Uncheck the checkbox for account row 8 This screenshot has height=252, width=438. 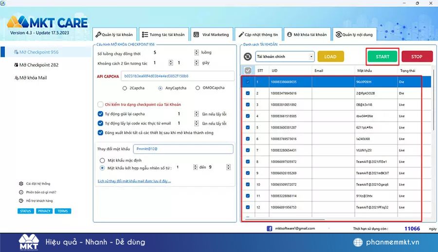click(x=248, y=162)
